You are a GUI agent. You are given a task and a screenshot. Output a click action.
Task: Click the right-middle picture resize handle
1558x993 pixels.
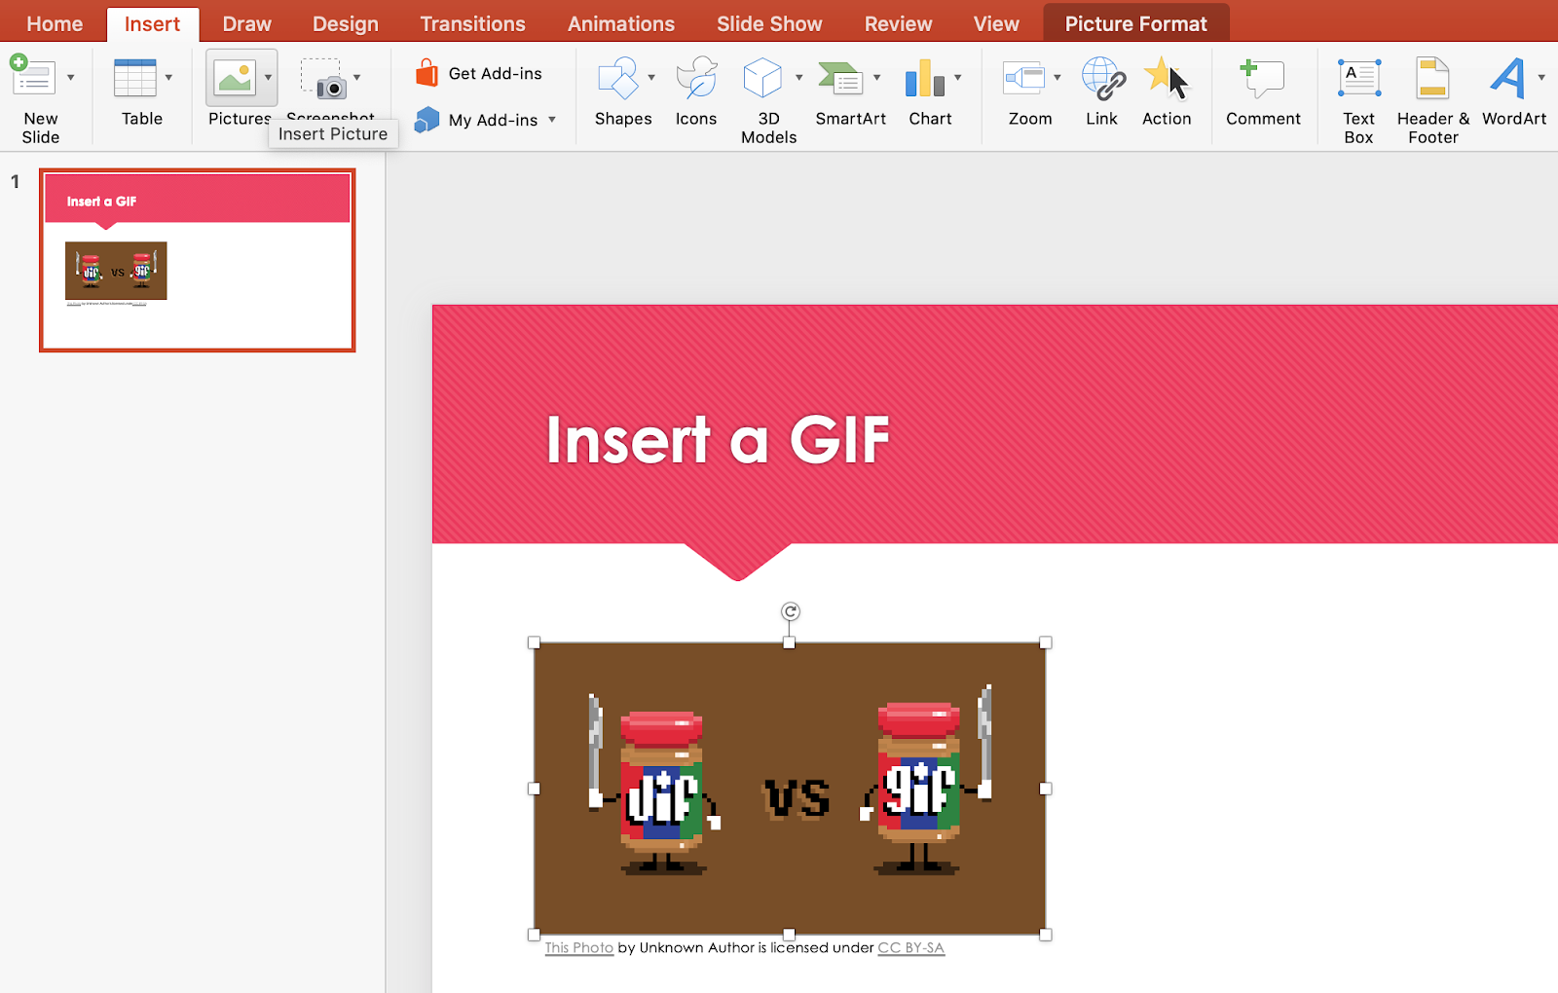pos(1046,789)
